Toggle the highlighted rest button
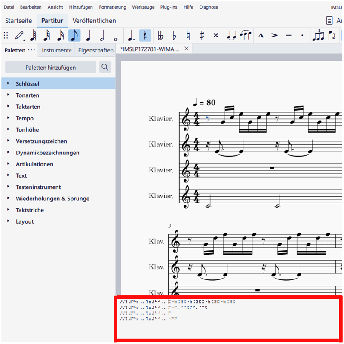 145,35
